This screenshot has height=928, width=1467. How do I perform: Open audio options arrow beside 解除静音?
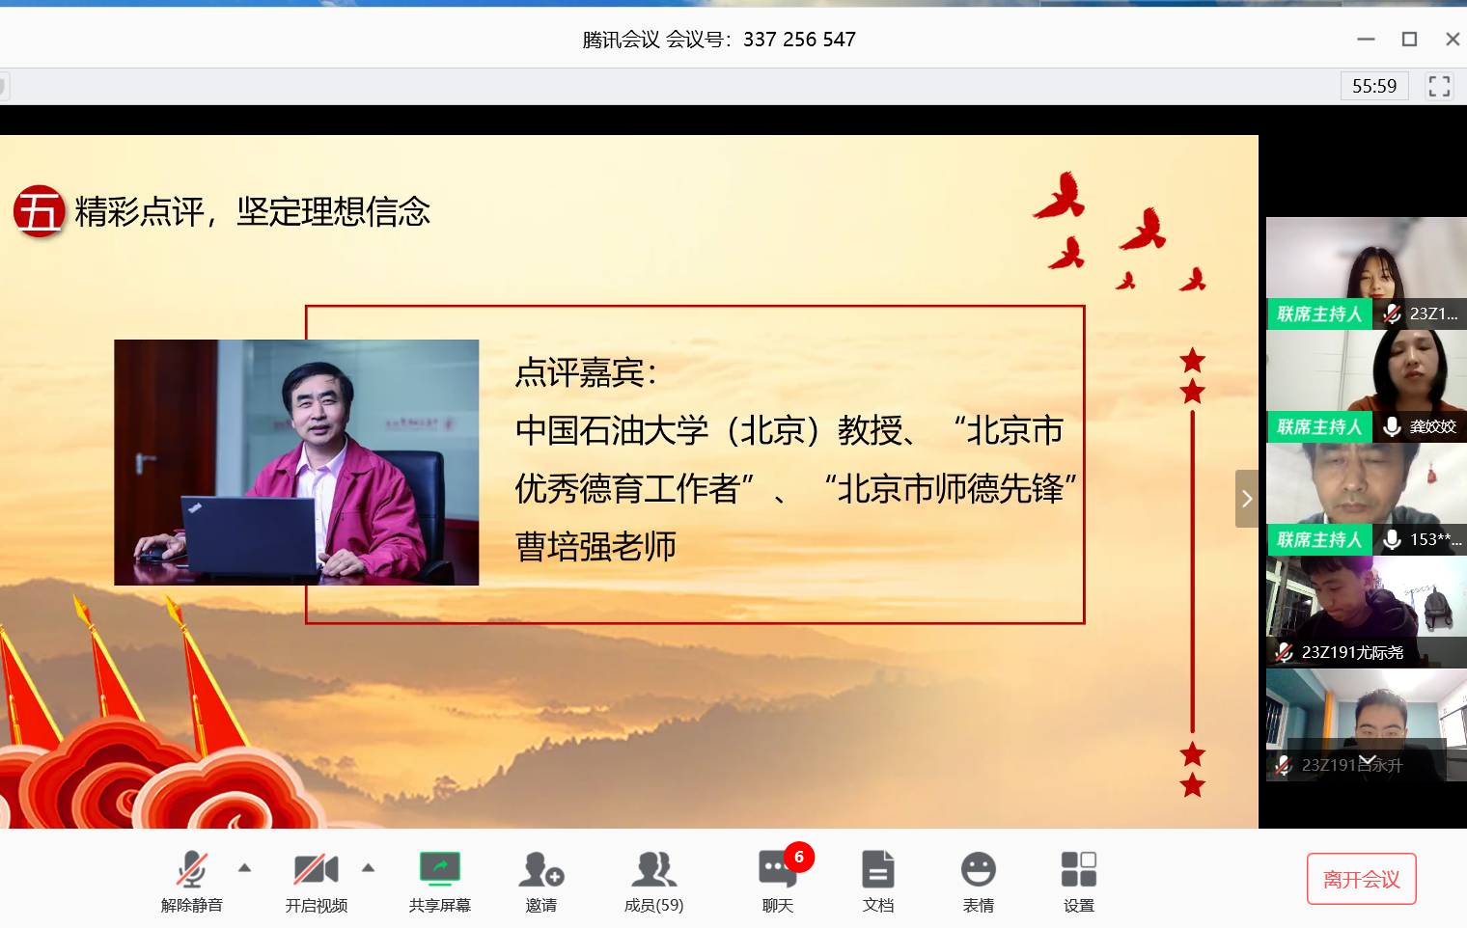245,868
